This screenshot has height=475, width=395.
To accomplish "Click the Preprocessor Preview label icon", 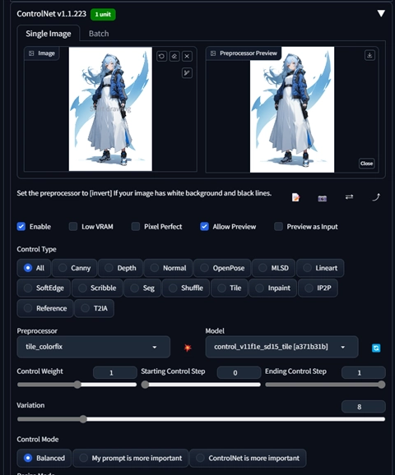I will 213,53.
